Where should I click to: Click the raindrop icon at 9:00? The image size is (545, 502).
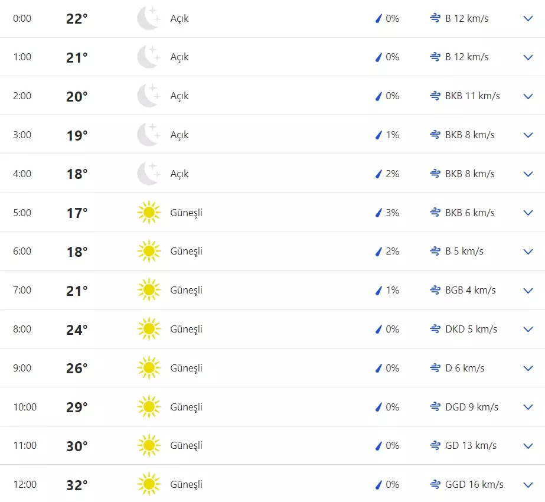click(x=378, y=368)
